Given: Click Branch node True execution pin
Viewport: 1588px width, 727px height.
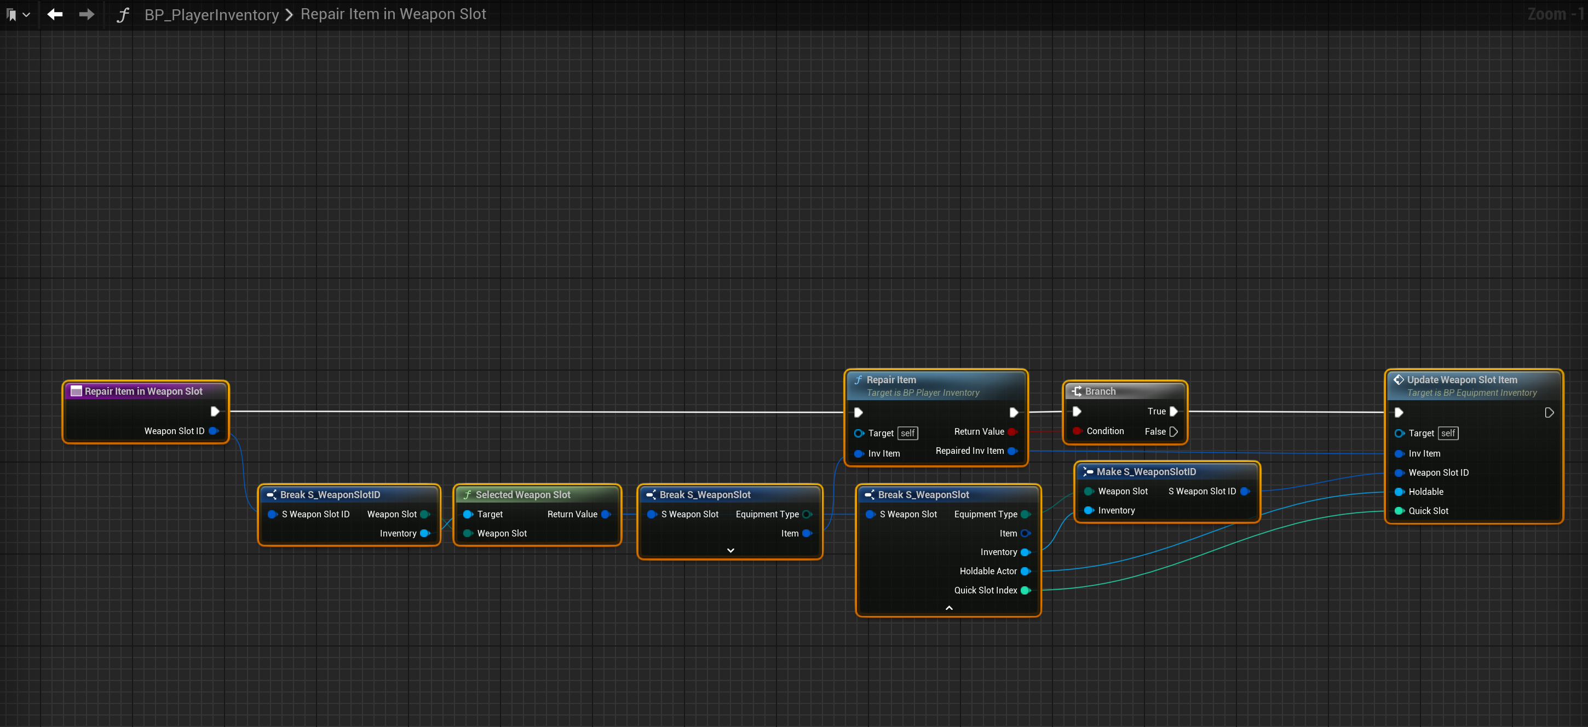Looking at the screenshot, I should pyautogui.click(x=1173, y=411).
